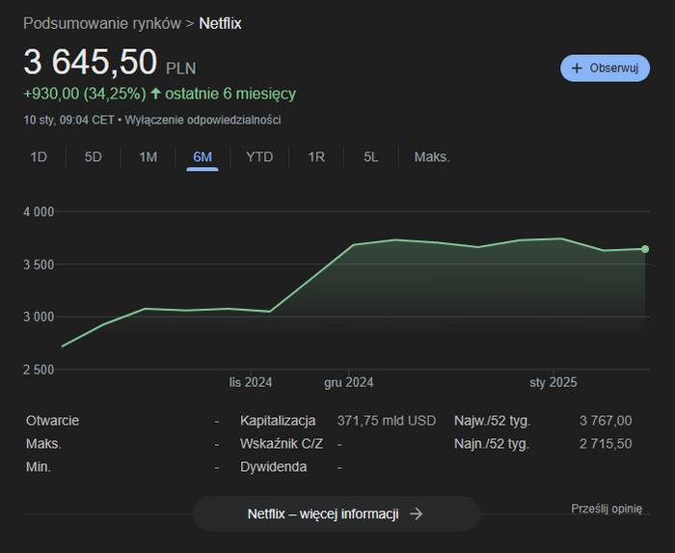Click the Prześlij opinię feedback link
This screenshot has width=675, height=553.
click(607, 509)
